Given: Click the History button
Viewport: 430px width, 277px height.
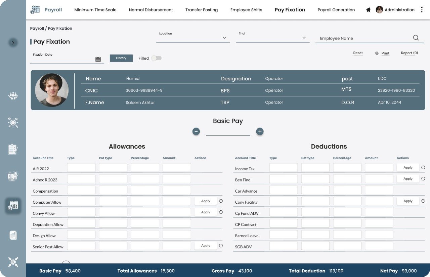Looking at the screenshot, I should point(121,58).
